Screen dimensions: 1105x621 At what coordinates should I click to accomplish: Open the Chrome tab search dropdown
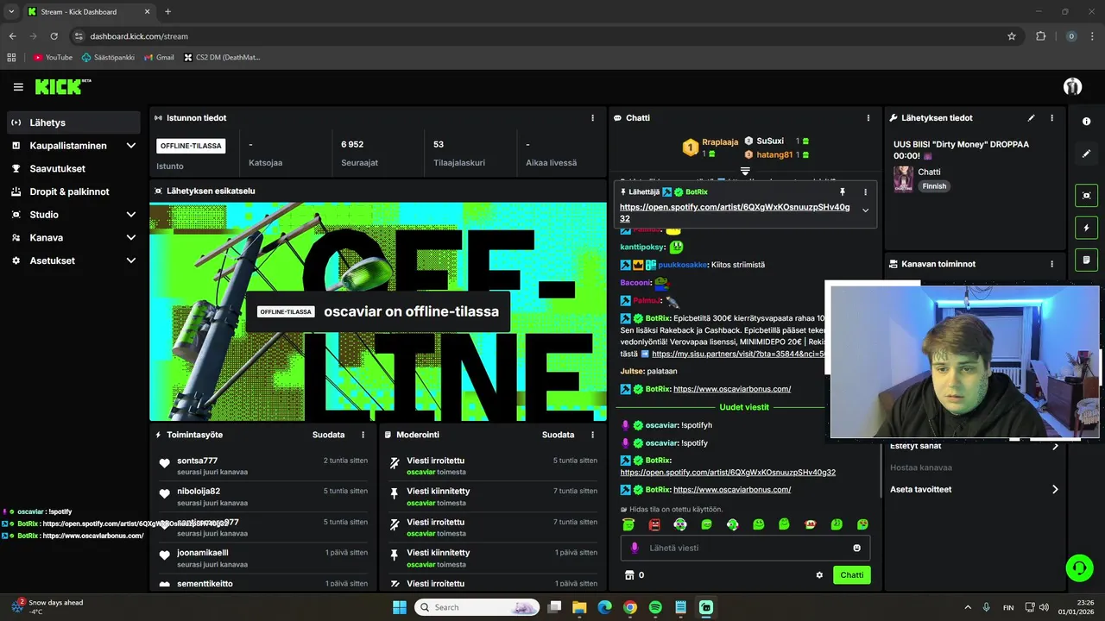click(x=11, y=11)
